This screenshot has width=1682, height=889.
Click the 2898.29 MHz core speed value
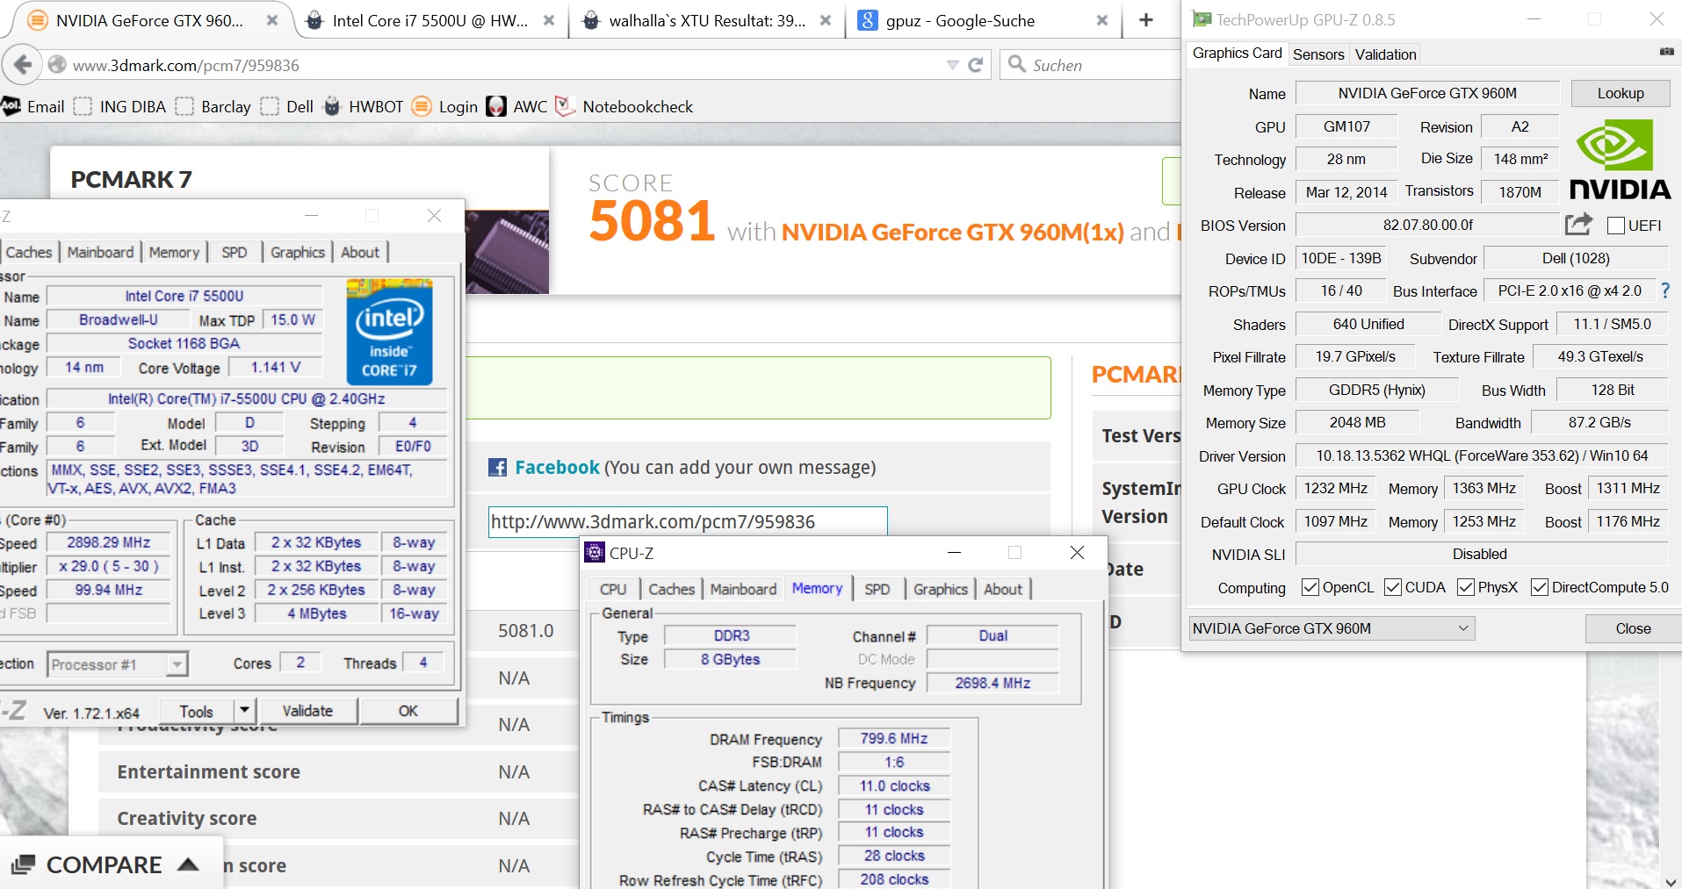[109, 542]
